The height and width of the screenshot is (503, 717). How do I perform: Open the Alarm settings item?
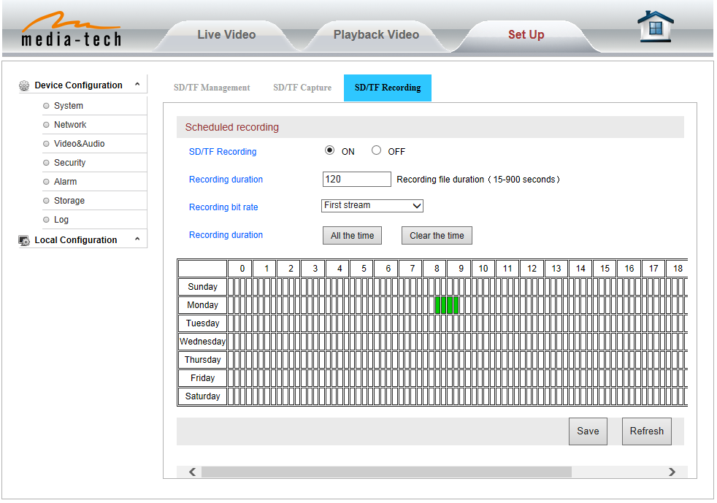66,182
